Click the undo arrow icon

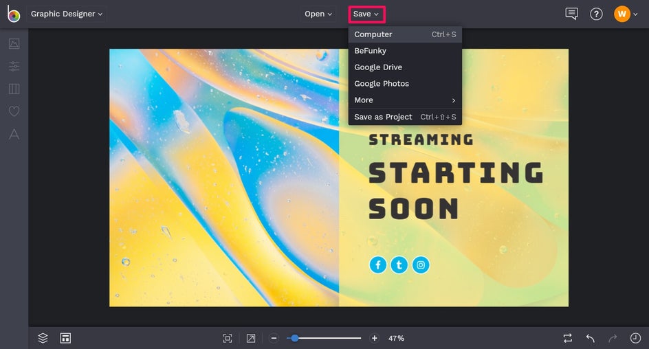click(x=591, y=338)
